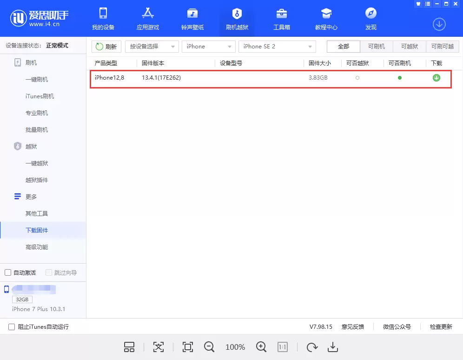Open the 铃声壁纸 ringtone wallpaper icon
The image size is (463, 360).
coord(192,14)
